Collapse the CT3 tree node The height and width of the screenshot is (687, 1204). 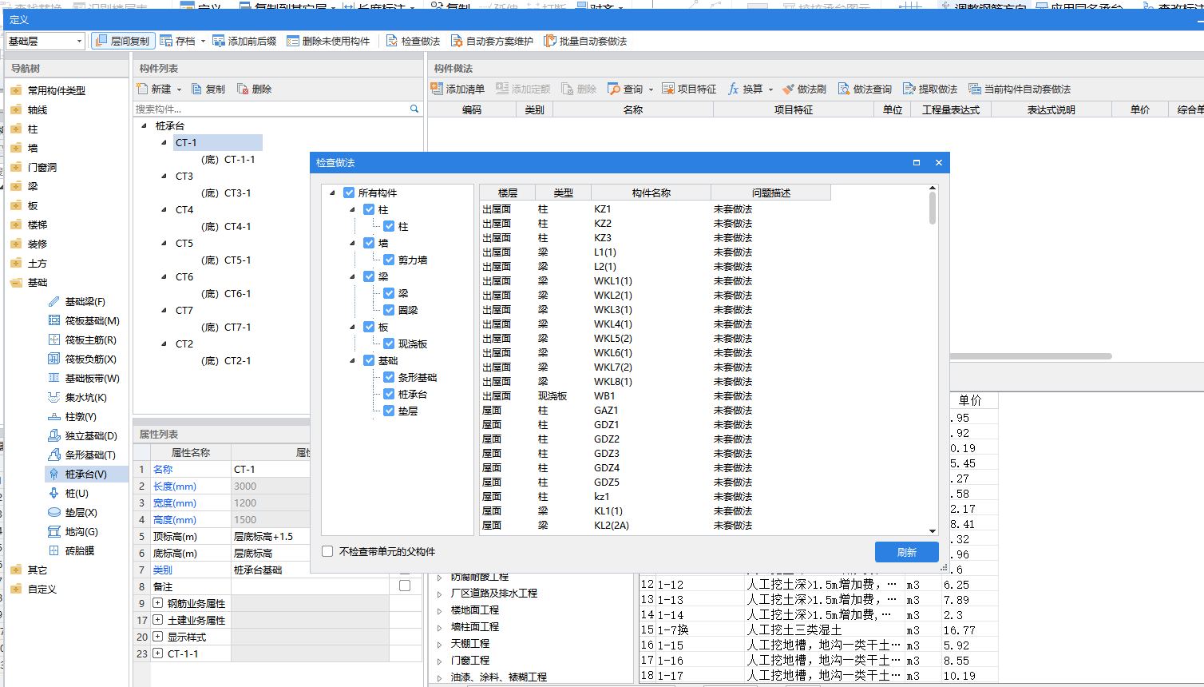pos(164,176)
